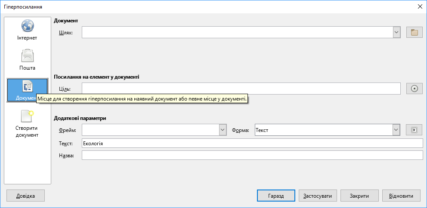Image resolution: width=427 pixels, height=208 pixels.
Task: Click the Застосувати button
Action: point(318,196)
